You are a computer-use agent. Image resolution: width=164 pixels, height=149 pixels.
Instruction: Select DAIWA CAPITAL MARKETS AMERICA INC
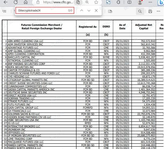coord(31,90)
